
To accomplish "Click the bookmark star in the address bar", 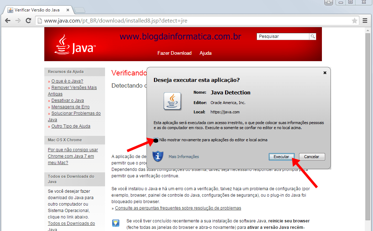I will coord(354,21).
